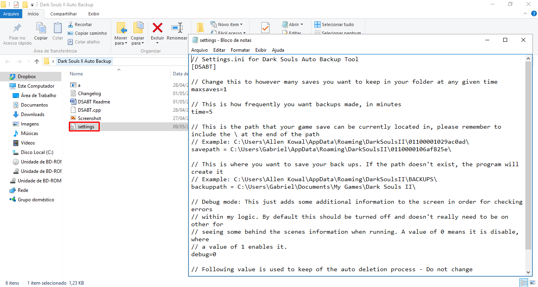The width and height of the screenshot is (538, 287).
Task: Open the Abrir dropdown in the ribbon
Action: coord(293,24)
